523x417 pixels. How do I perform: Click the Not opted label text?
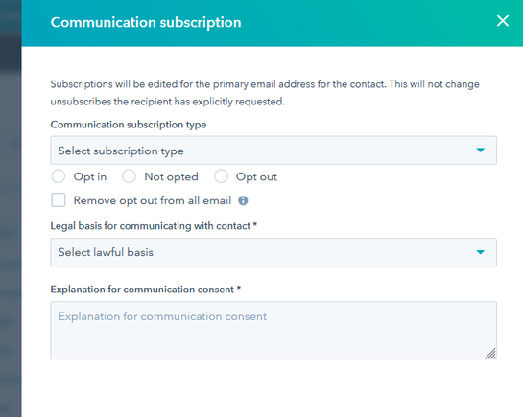click(x=171, y=177)
